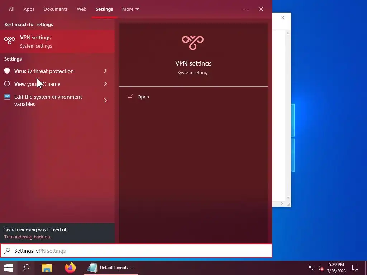Click the muted volume tray icon
The width and height of the screenshot is (367, 275).
click(x=320, y=268)
